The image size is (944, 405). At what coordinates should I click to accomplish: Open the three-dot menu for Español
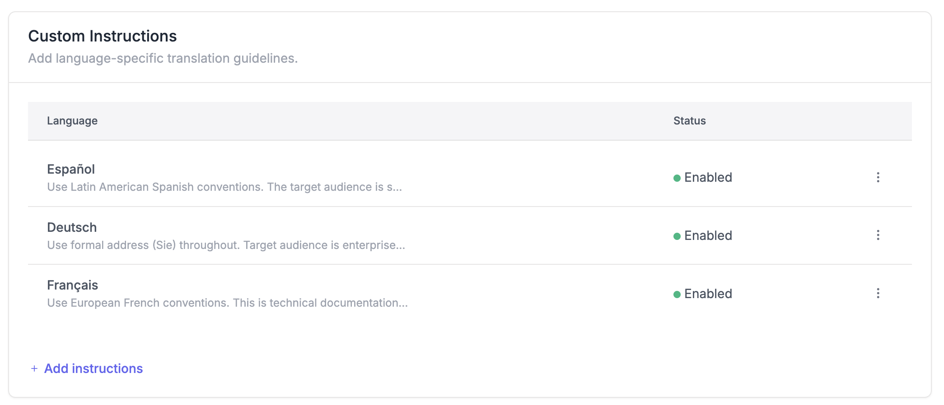[x=878, y=177]
